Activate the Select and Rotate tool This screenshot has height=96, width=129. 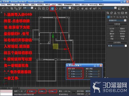(x=57, y=8)
